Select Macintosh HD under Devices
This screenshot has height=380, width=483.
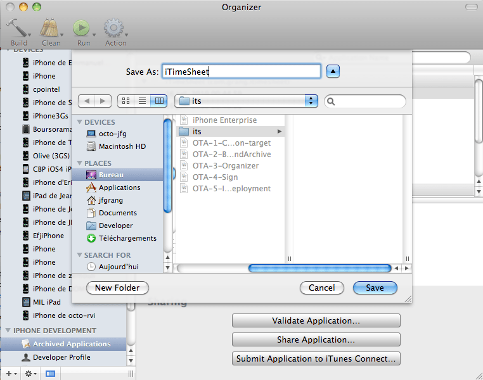[x=122, y=146]
